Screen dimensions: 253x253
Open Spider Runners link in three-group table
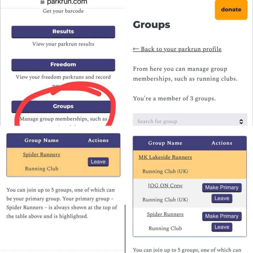point(165,214)
